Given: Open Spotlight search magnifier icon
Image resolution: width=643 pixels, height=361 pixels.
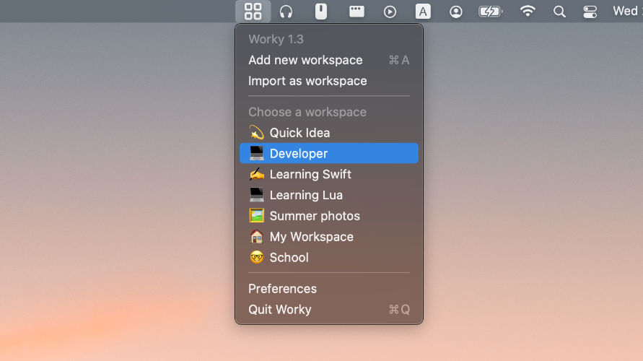Looking at the screenshot, I should click(x=559, y=12).
